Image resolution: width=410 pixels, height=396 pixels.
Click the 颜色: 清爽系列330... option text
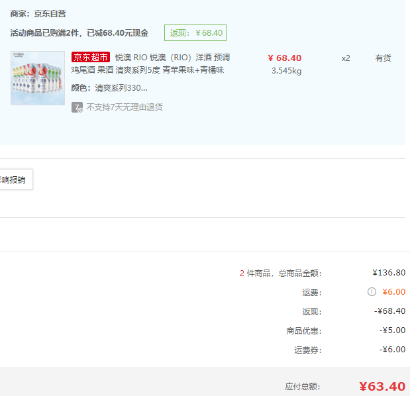tap(109, 88)
